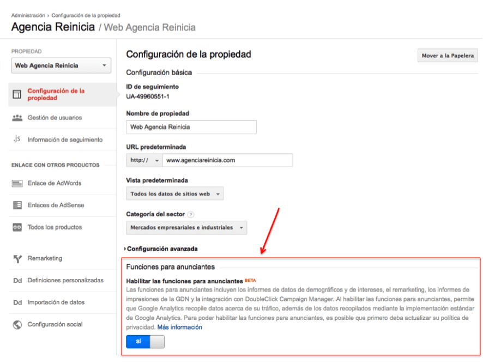Viewport: 483px width, 364px height.
Task: Click the Configuración de la propiedad sidebar icon
Action: pyautogui.click(x=17, y=95)
